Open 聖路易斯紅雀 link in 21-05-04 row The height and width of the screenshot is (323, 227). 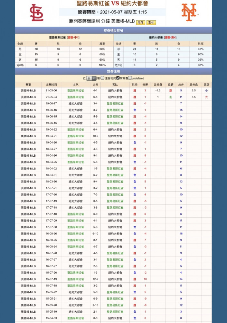[76, 97]
